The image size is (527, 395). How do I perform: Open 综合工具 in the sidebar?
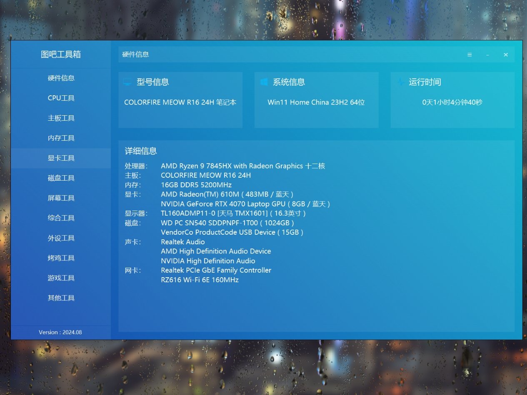61,218
